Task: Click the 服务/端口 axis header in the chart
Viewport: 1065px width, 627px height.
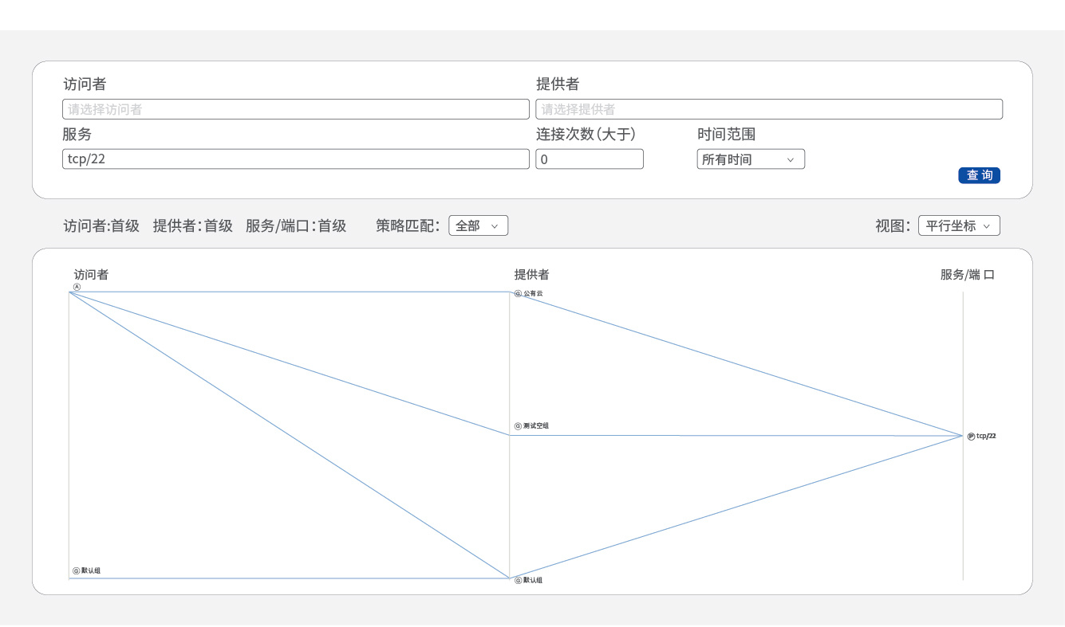Action: coord(968,275)
